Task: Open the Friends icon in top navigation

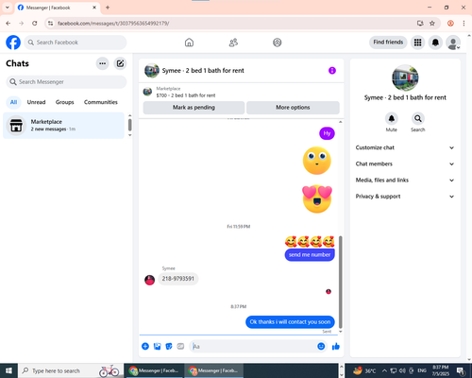Action: [233, 43]
